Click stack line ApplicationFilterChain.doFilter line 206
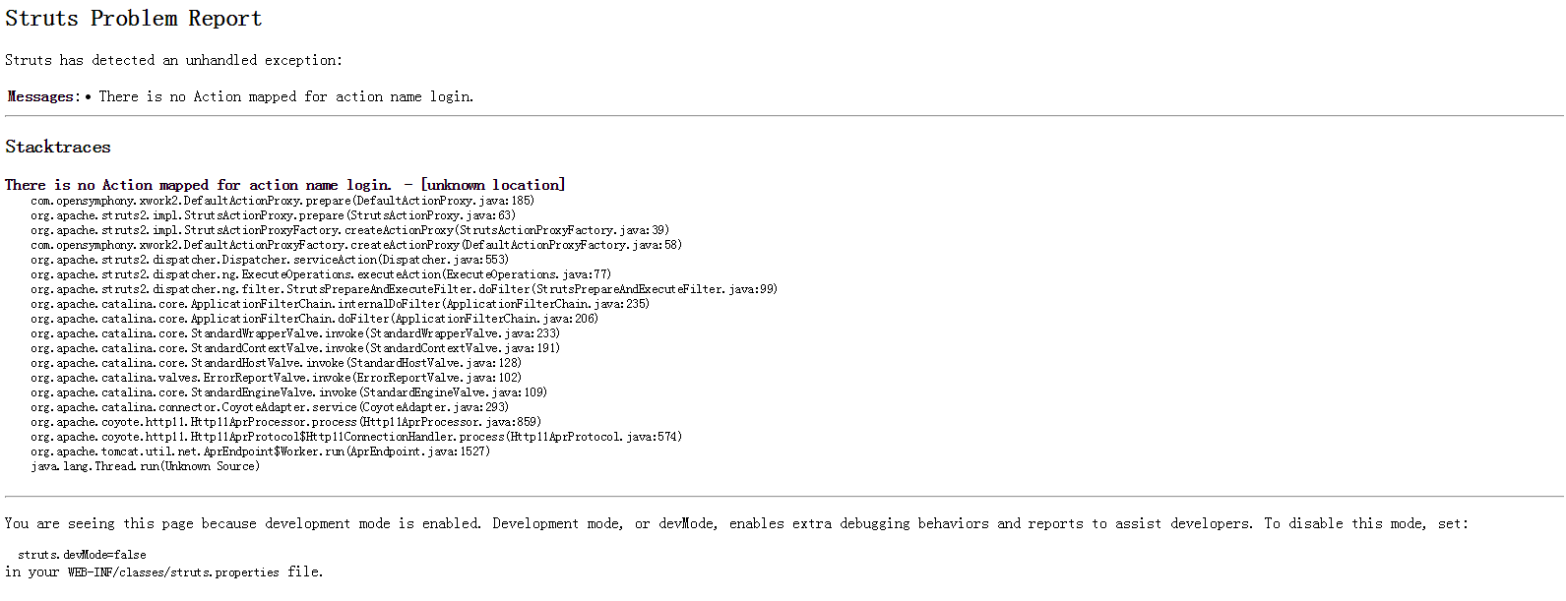The image size is (1566, 601). [x=314, y=319]
